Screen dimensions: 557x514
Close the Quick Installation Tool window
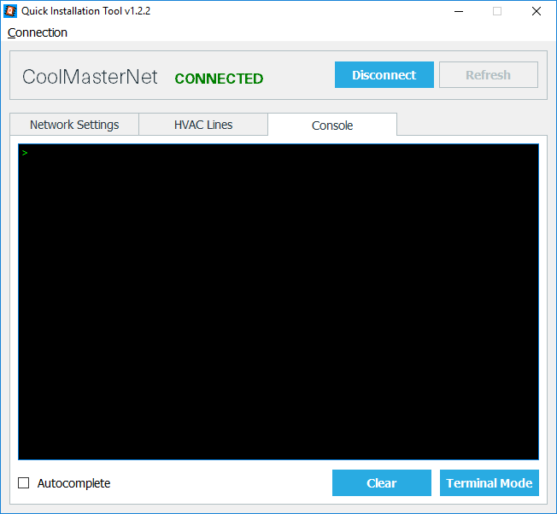point(536,11)
